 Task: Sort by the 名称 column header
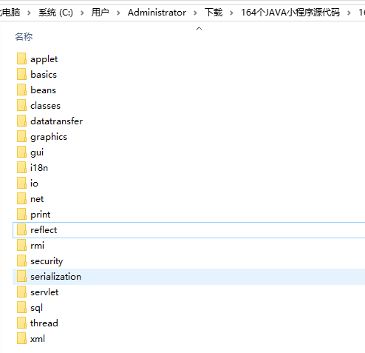tap(24, 37)
